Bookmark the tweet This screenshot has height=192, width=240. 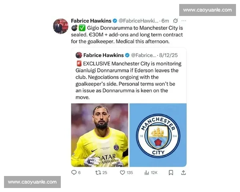[171, 172]
